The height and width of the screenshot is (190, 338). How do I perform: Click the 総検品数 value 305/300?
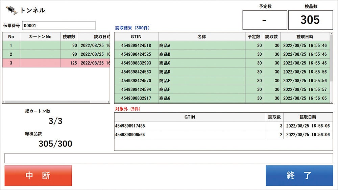point(55,144)
